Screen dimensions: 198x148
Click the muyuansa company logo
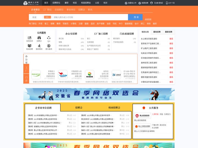pyautogui.click(x=36, y=75)
